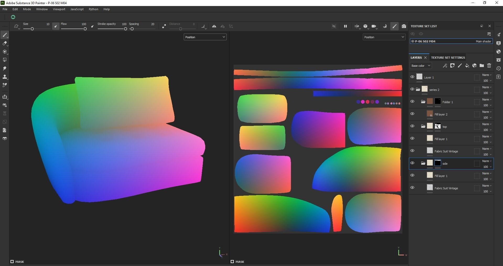The width and height of the screenshot is (503, 266).
Task: Select the P-06 S02 M04 texture set
Action: (451, 41)
